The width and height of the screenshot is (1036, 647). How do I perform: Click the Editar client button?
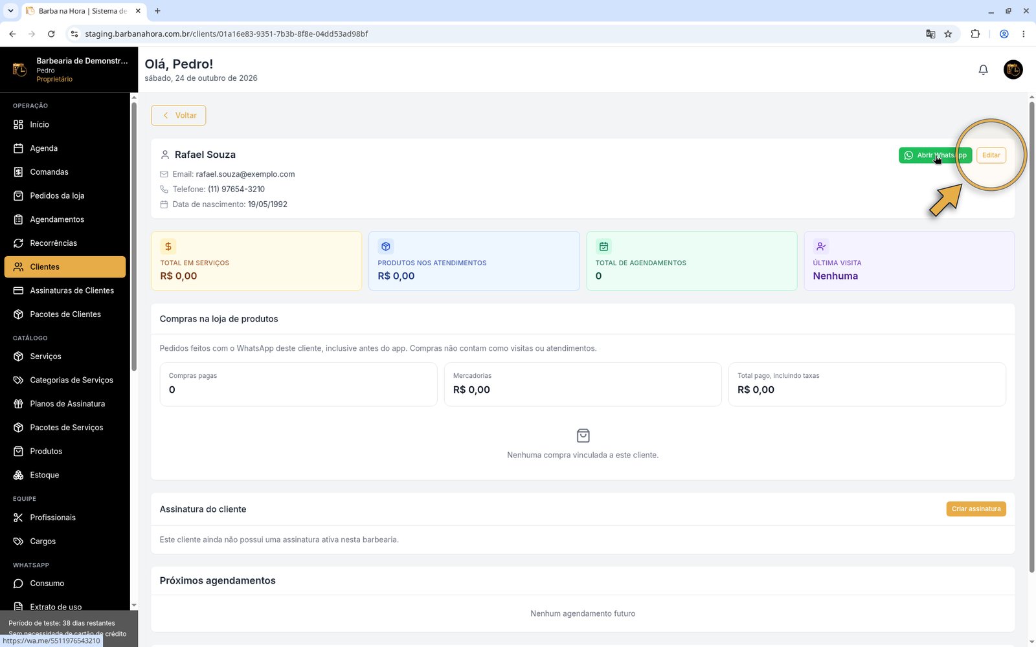[991, 155]
